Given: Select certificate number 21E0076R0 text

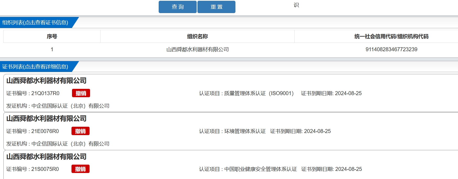Looking at the screenshot, I should point(45,131).
